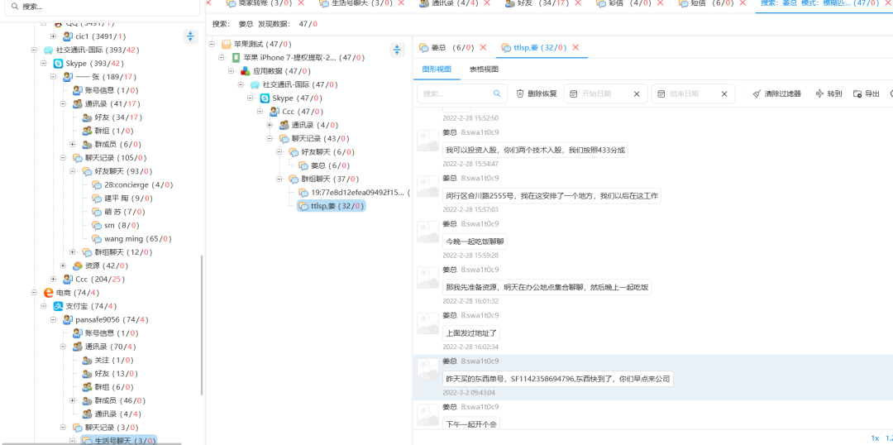
Task: Close the 生活号聊天 (3/0) top tab
Action: 402,2
